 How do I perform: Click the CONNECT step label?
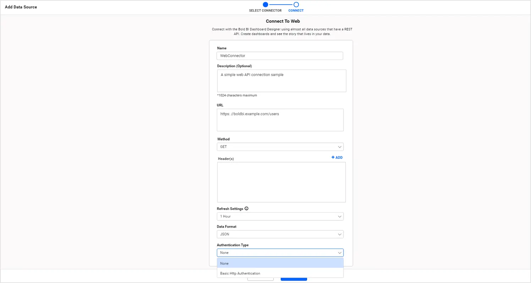pyautogui.click(x=296, y=11)
